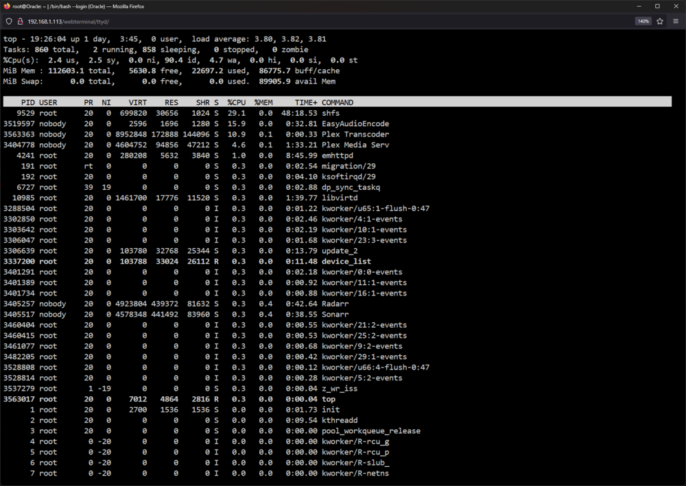Click the %MEM column header
Image resolution: width=686 pixels, height=486 pixels.
[263, 103]
